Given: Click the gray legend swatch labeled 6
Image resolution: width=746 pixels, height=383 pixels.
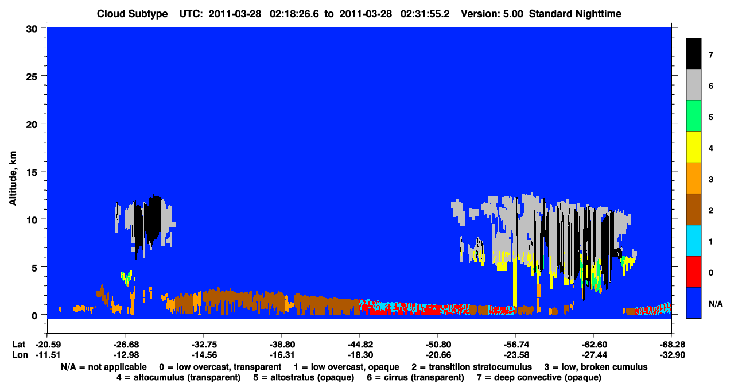Looking at the screenshot, I should 694,86.
